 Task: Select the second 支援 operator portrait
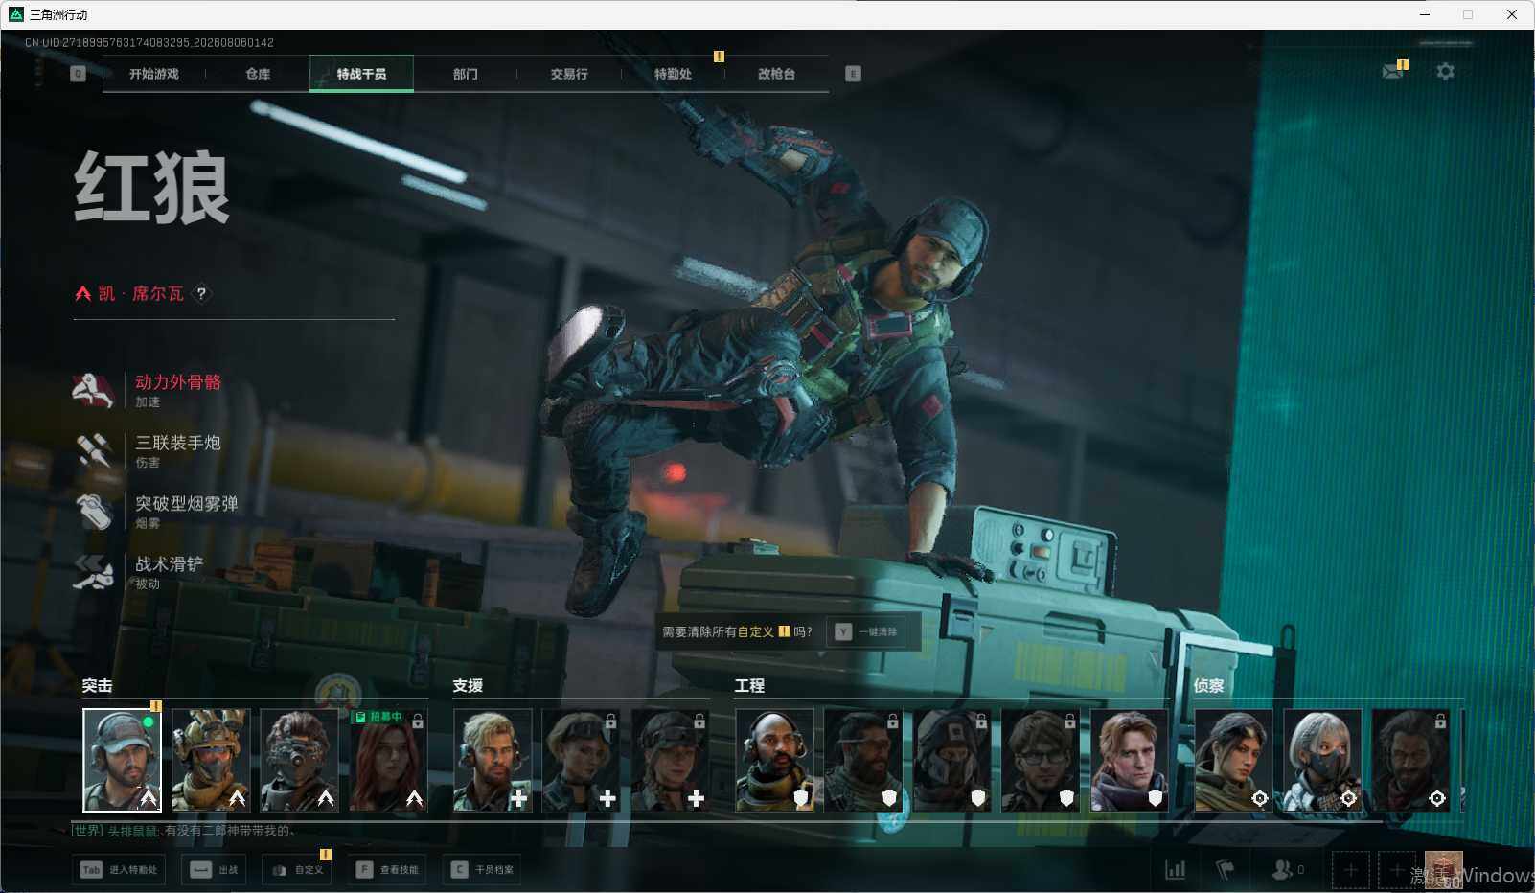581,760
